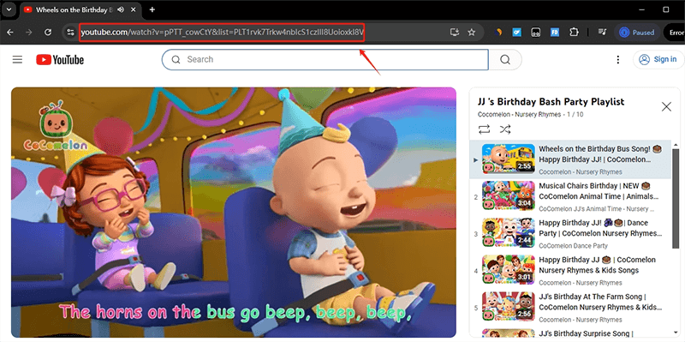Minimize the browser window
Image resolution: width=685 pixels, height=342 pixels.
[641, 9]
